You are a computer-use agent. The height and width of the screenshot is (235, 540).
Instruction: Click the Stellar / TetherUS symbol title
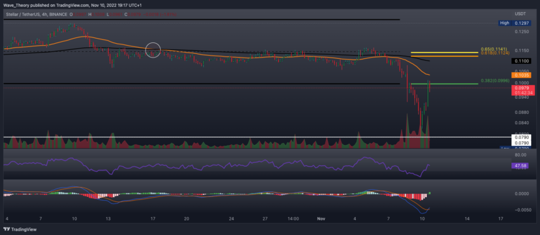[24, 15]
